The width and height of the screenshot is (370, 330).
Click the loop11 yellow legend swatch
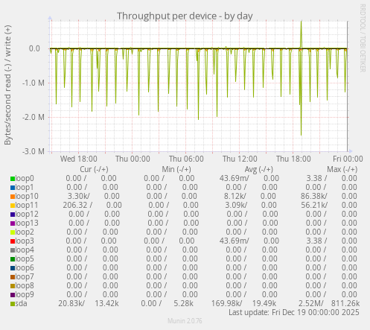(x=13, y=206)
